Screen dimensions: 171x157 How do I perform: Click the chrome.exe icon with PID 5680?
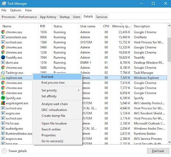3,68
